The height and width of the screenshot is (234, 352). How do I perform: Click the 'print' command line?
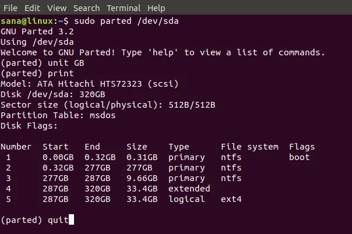pyautogui.click(x=37, y=73)
